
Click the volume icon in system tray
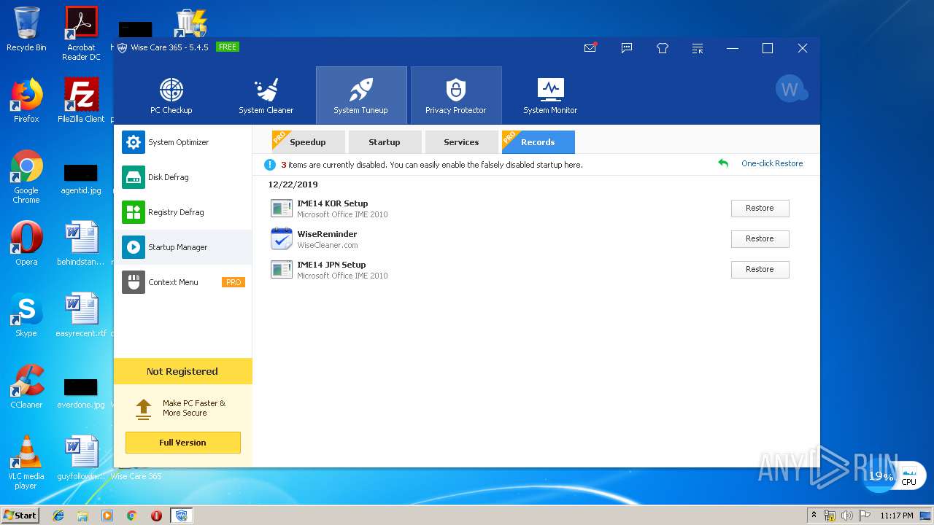tap(847, 516)
